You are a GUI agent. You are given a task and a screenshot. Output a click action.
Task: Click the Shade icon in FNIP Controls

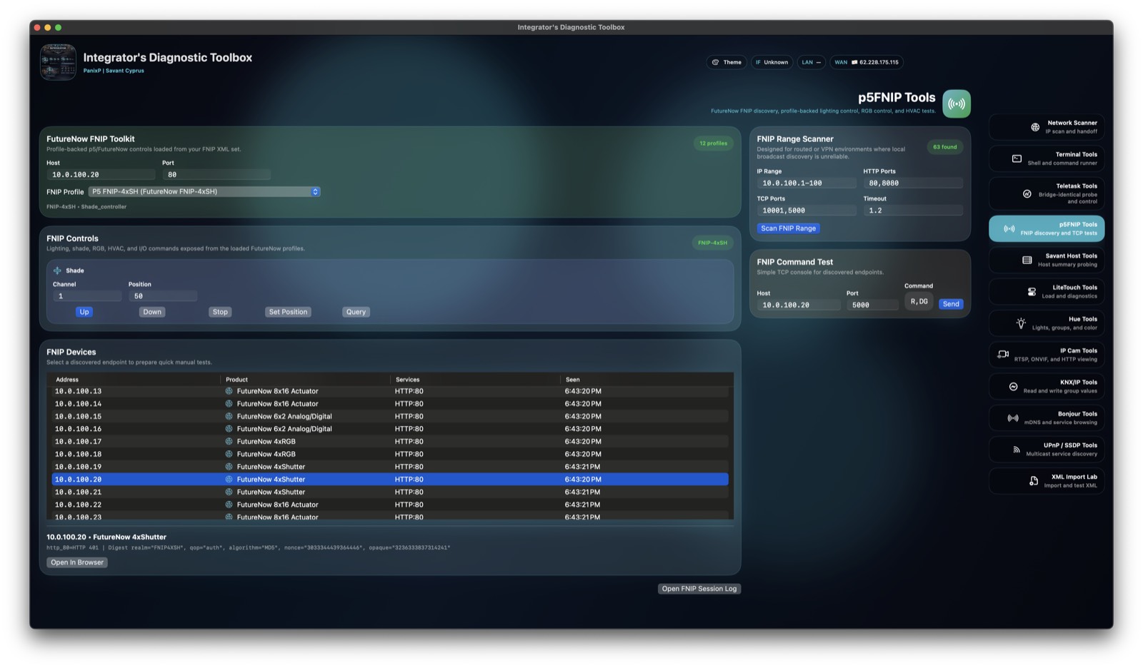coord(58,270)
